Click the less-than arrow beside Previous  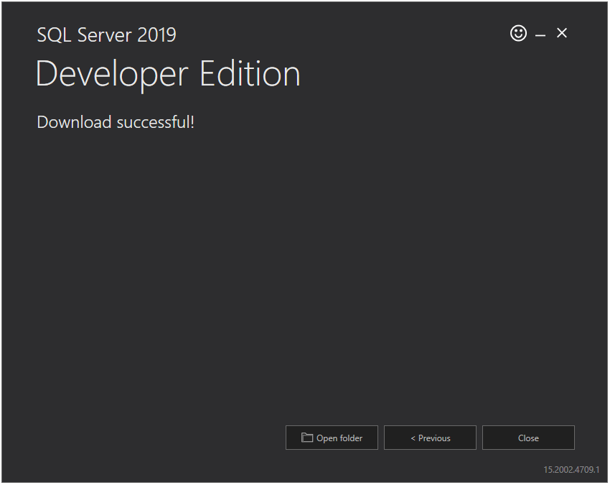[413, 438]
